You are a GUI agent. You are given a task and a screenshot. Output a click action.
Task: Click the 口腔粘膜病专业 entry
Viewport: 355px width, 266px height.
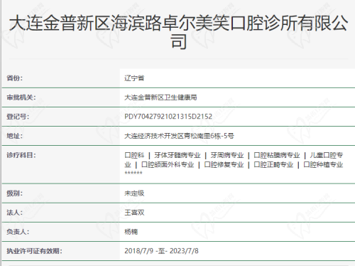(277, 155)
